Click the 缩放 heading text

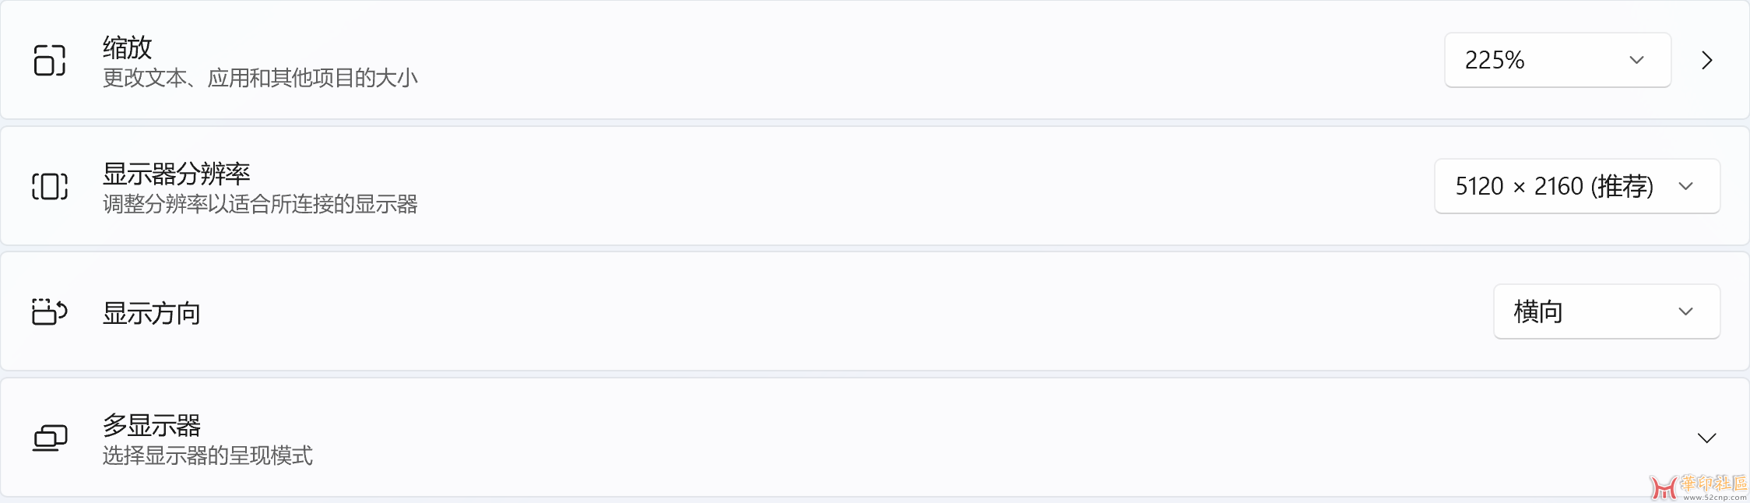(x=128, y=47)
